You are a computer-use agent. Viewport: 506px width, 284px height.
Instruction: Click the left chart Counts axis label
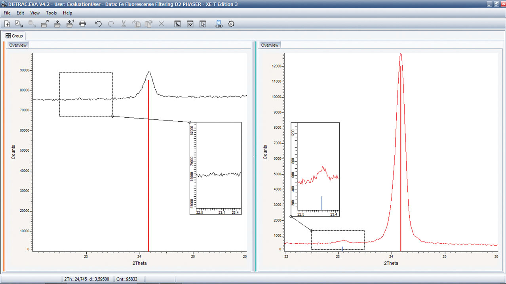(x=13, y=152)
